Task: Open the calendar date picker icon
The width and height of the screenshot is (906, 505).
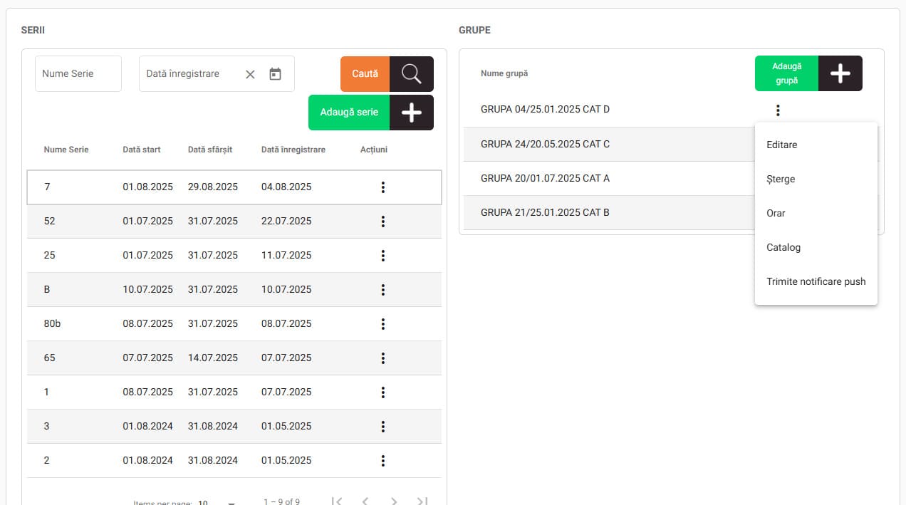Action: (x=276, y=74)
